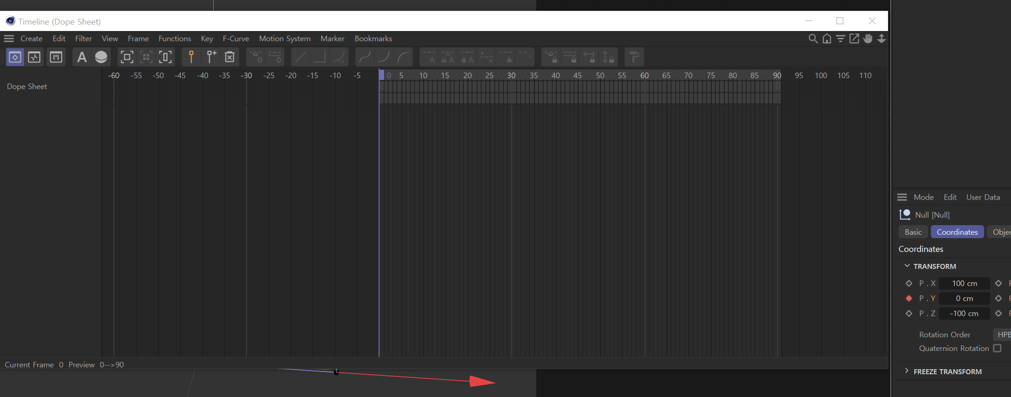Screen dimensions: 1011x397
Task: Toggle keyframe diamond right of P . X value
Action: coord(999,284)
